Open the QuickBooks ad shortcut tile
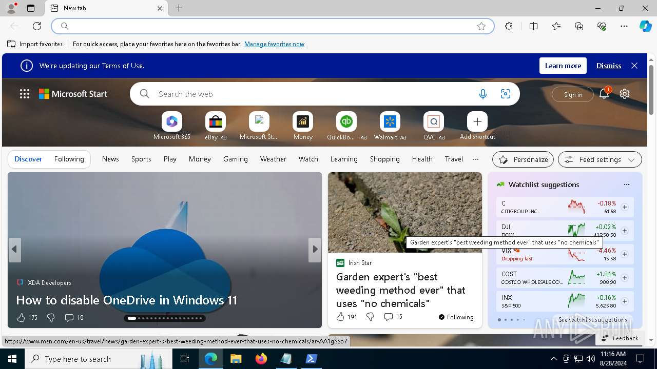657x369 pixels. (x=346, y=122)
